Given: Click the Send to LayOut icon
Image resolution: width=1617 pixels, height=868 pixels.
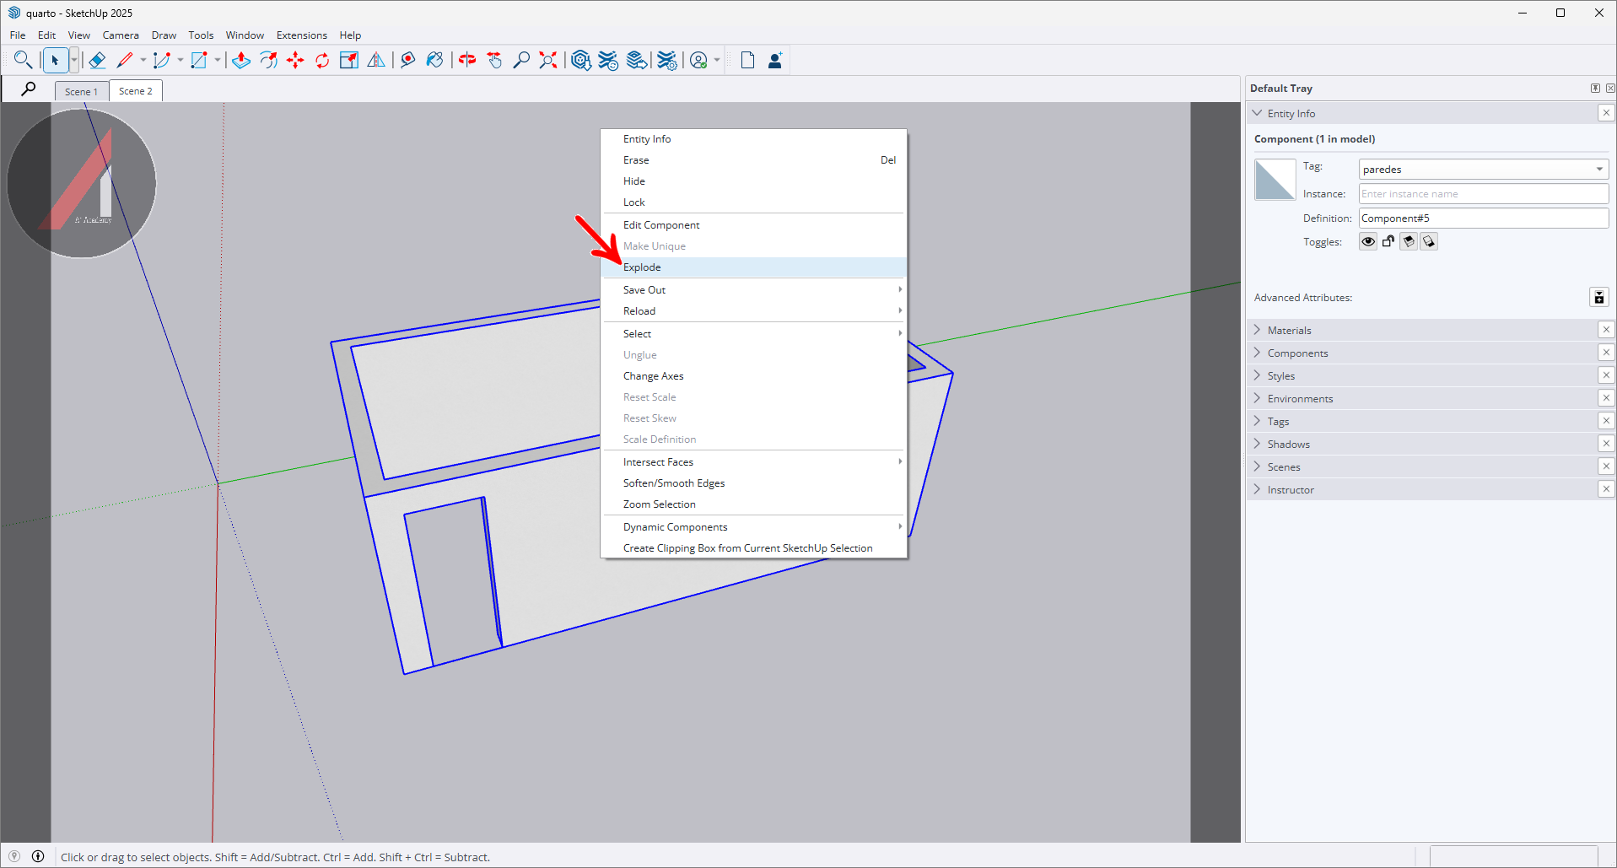Looking at the screenshot, I should click(638, 60).
